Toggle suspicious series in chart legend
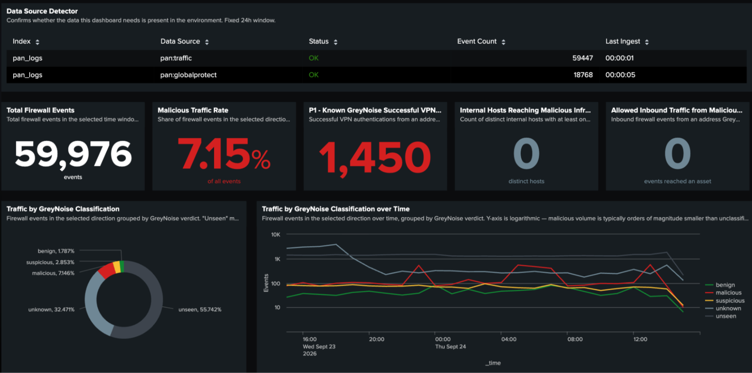The width and height of the screenshot is (752, 373). (725, 301)
